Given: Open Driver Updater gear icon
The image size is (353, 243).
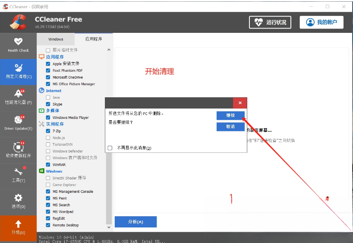Looking at the screenshot, I should click(x=18, y=120).
